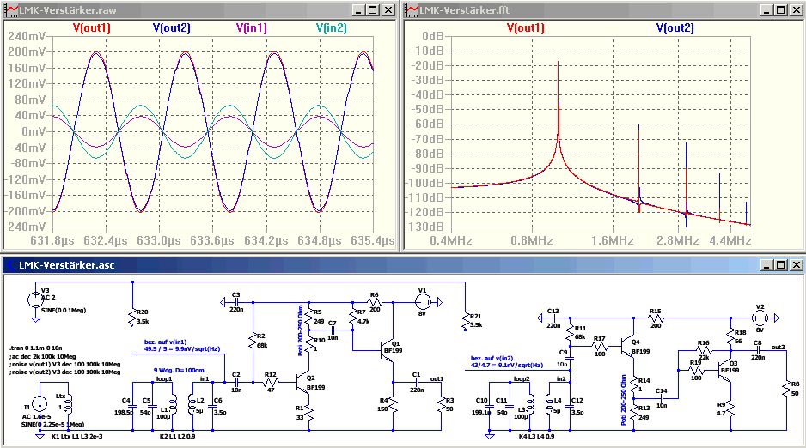The image size is (806, 448).
Task: Click the .tran 0 1.1m 0 10n directive
Action: pyautogui.click(x=36, y=348)
